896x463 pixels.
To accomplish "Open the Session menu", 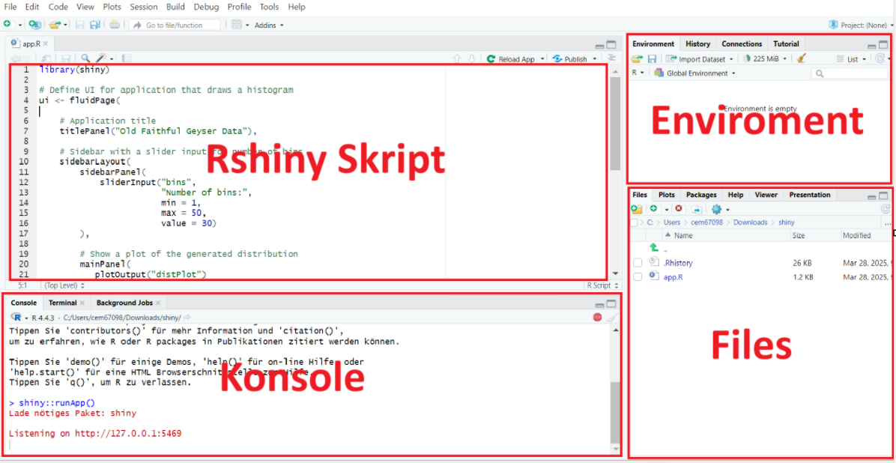I will [142, 7].
